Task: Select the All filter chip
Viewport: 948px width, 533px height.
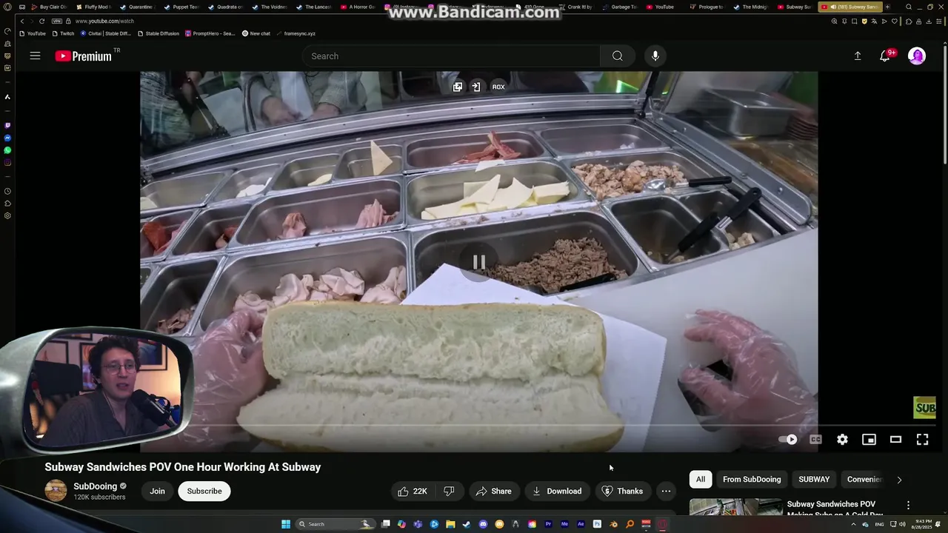Action: 701,479
